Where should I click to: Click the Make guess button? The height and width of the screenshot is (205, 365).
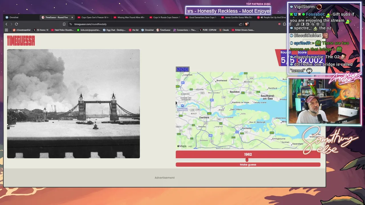coord(248,165)
